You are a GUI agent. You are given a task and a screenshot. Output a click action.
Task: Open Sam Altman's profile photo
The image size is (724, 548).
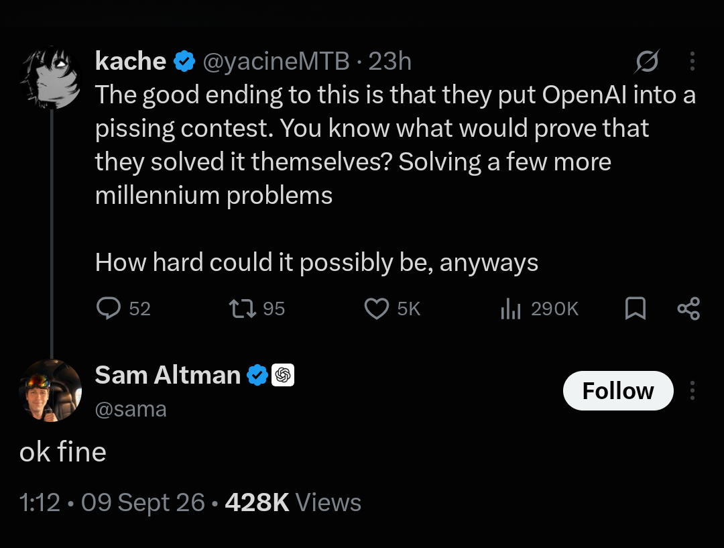pos(51,390)
